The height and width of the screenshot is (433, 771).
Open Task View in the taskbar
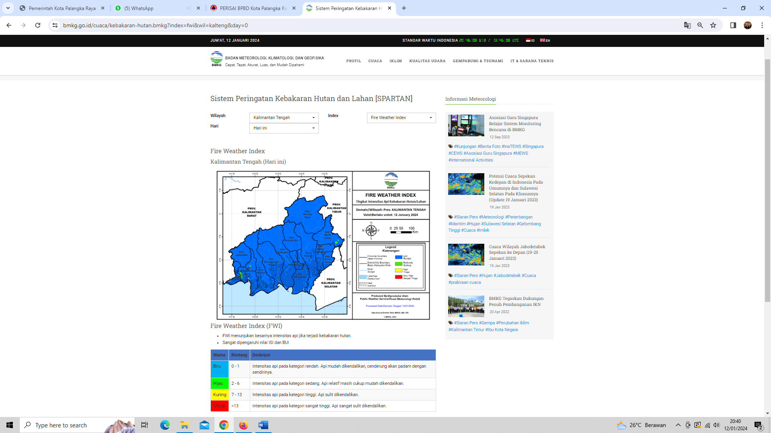[145, 425]
